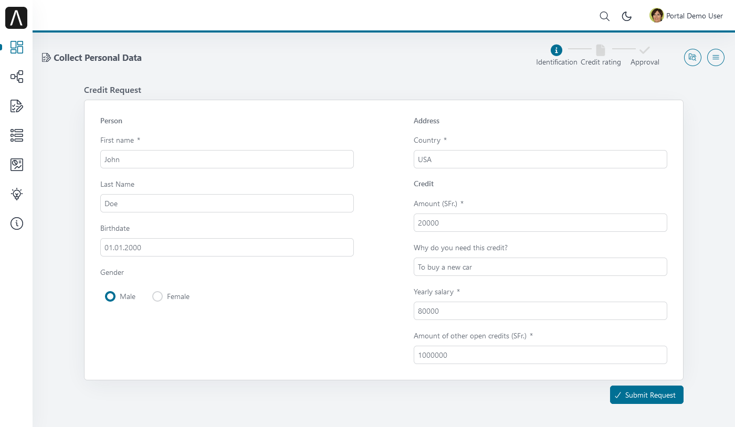Open the Portal Demo User avatar
The width and height of the screenshot is (735, 427).
[657, 16]
